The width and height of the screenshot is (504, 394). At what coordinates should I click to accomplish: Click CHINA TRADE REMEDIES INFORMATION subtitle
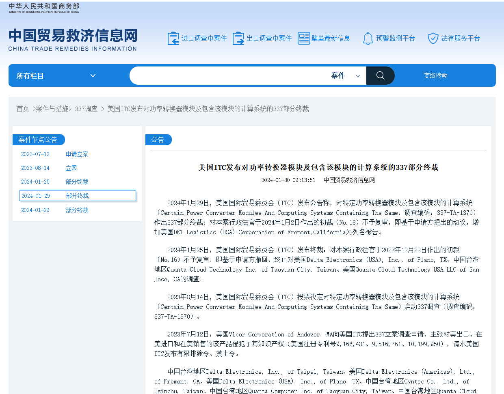pyautogui.click(x=73, y=49)
